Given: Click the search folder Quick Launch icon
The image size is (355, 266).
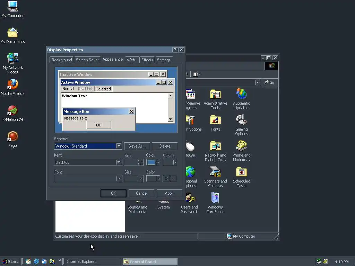Looking at the screenshot, I should 52,261.
